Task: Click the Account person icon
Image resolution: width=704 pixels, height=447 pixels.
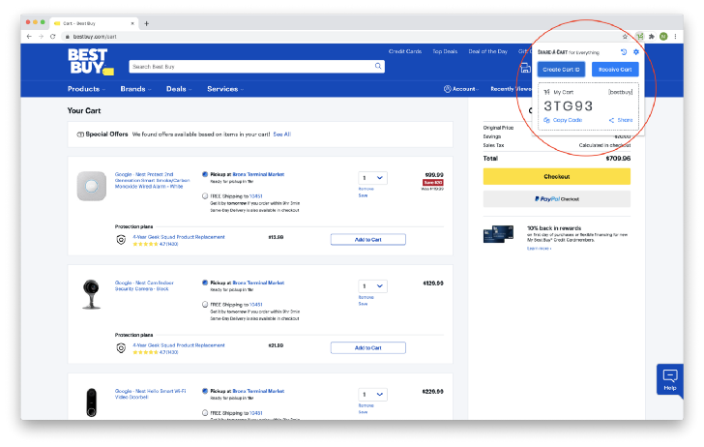Action: [x=447, y=89]
